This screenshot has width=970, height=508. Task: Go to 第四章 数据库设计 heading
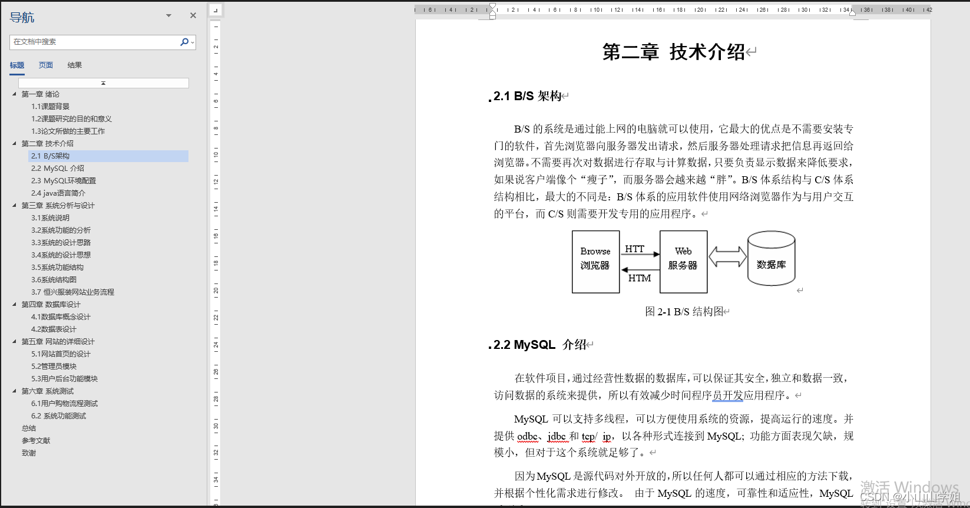click(51, 305)
